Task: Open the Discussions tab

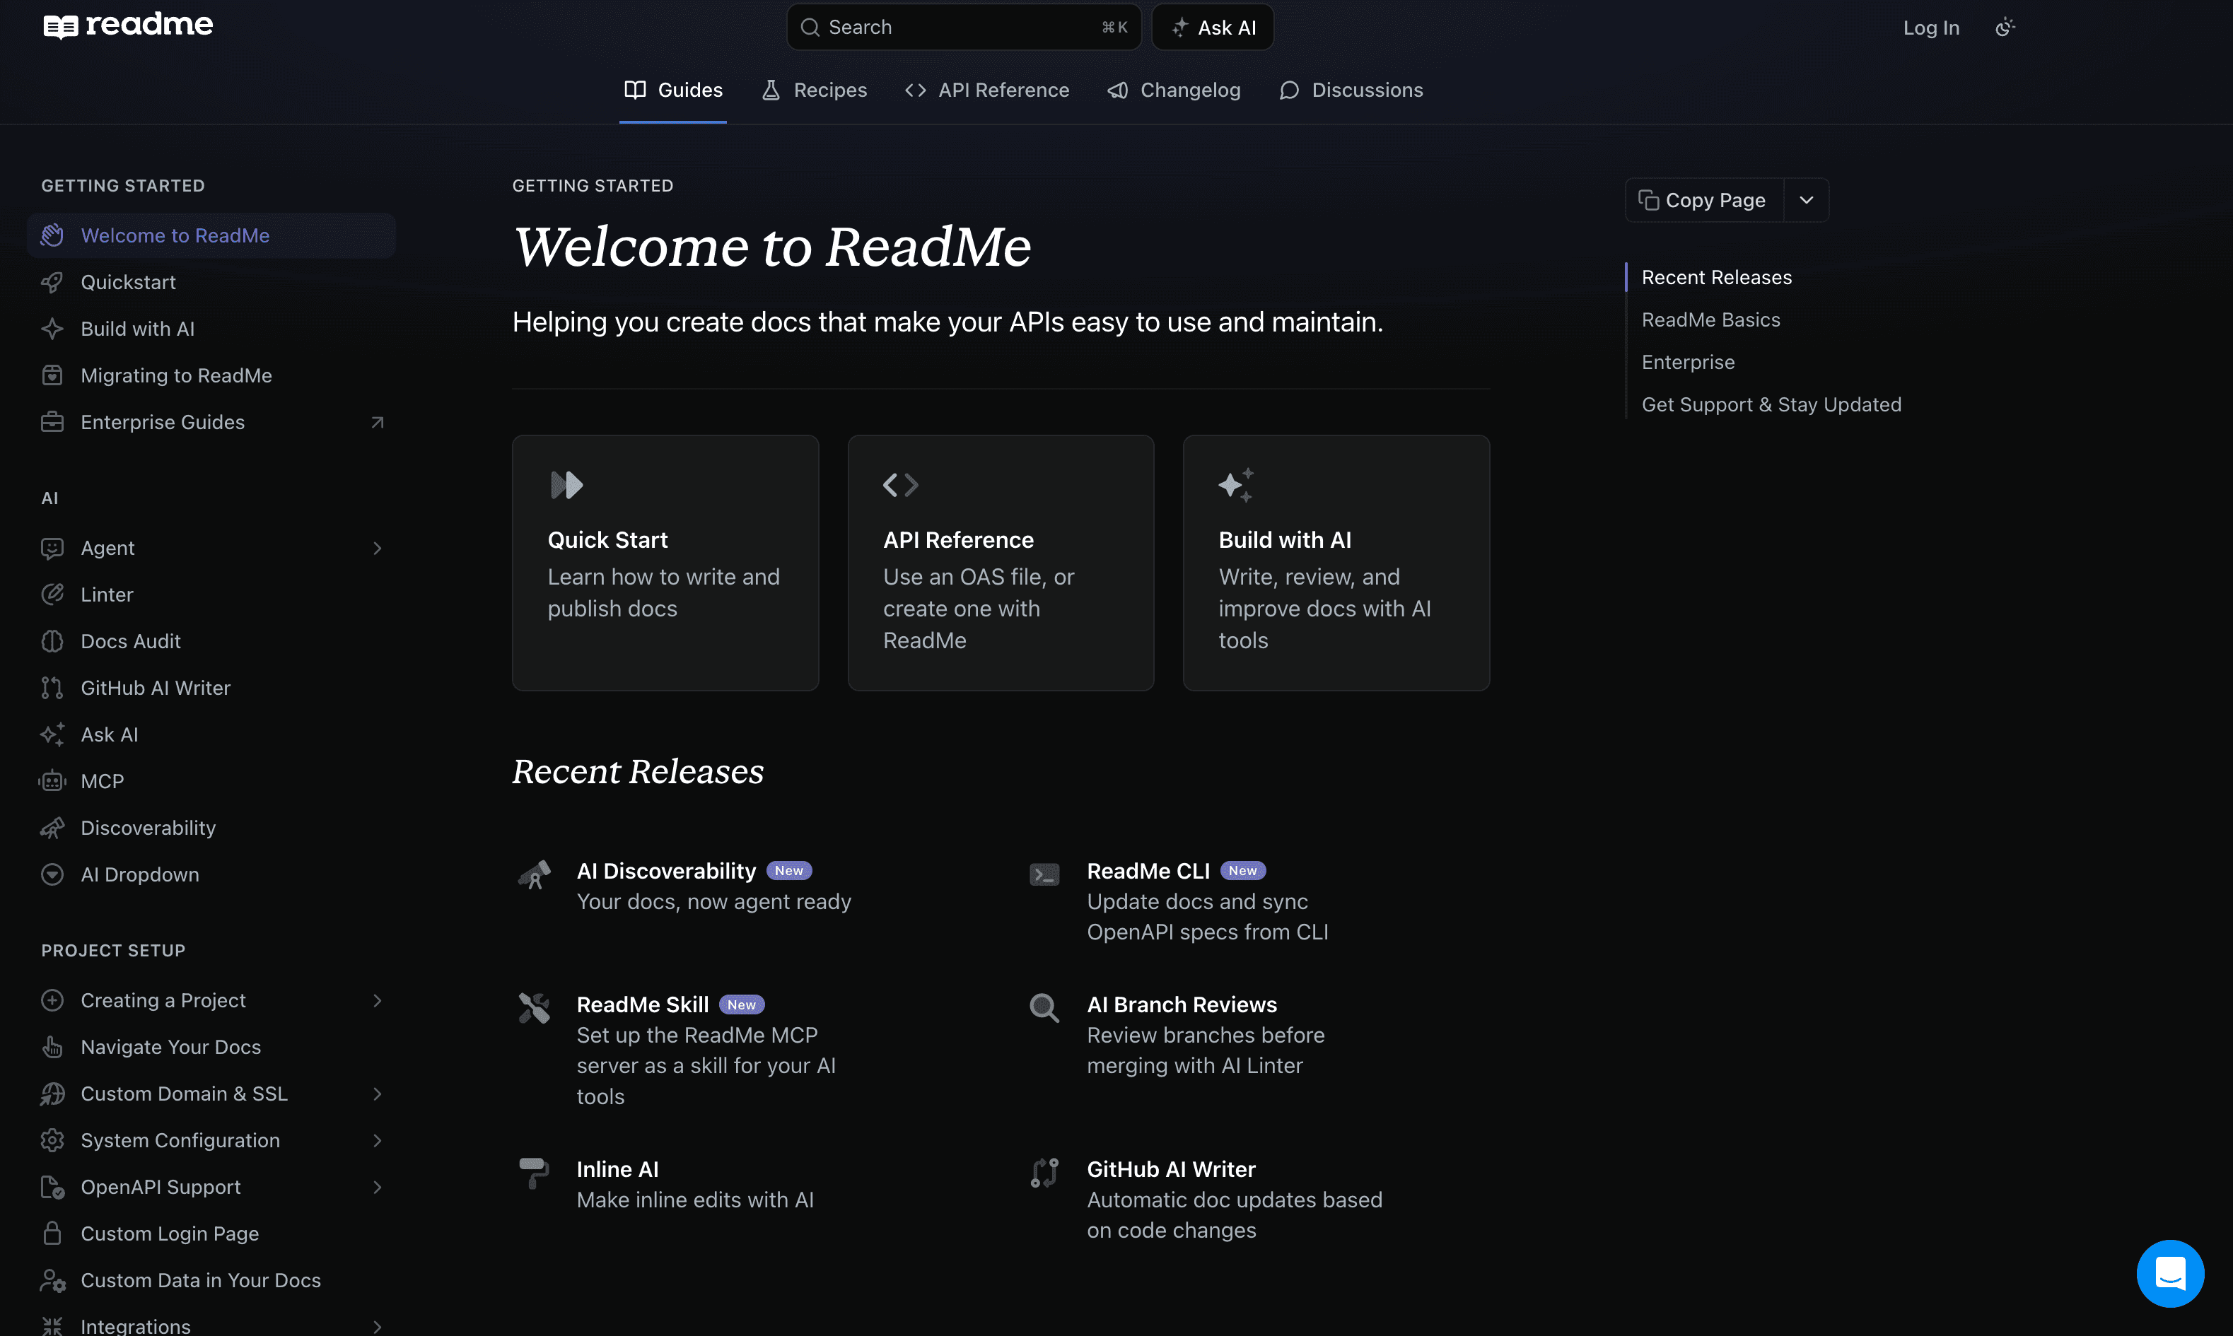Action: (x=1351, y=90)
